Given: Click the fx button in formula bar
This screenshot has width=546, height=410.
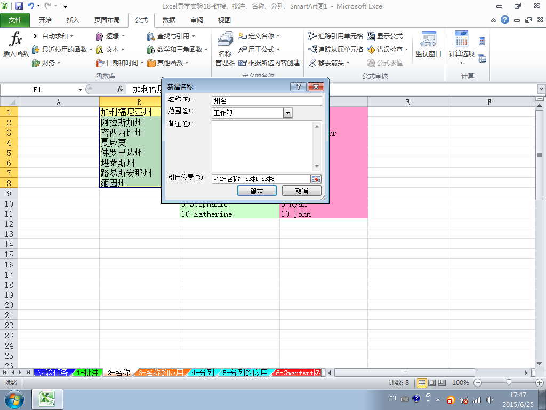Looking at the screenshot, I should [x=120, y=90].
